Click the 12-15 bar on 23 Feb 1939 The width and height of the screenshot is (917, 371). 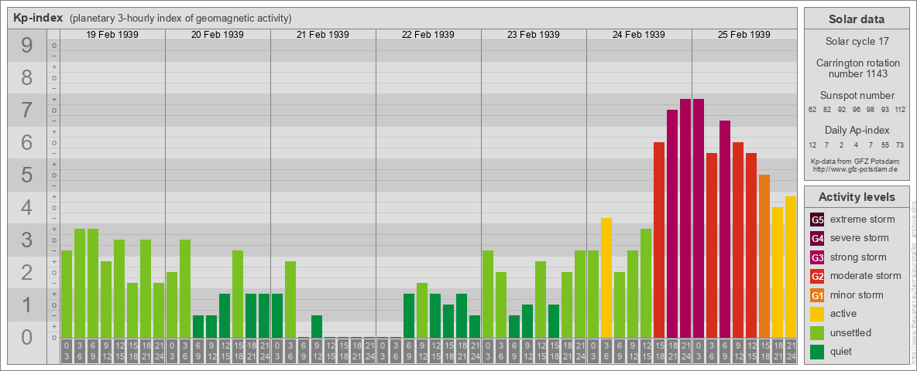coord(541,300)
